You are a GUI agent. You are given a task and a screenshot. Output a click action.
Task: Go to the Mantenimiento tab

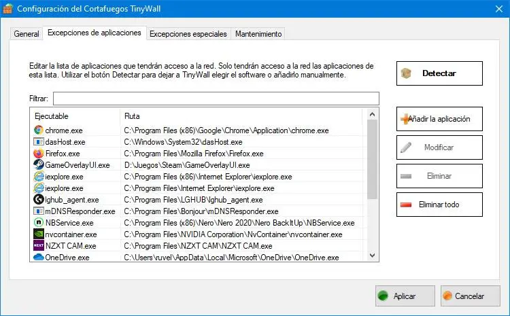[x=258, y=34]
